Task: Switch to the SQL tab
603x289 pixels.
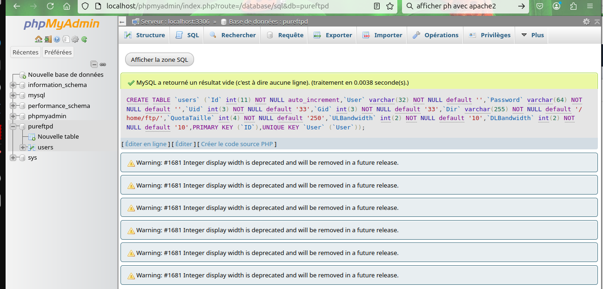Action: (187, 35)
